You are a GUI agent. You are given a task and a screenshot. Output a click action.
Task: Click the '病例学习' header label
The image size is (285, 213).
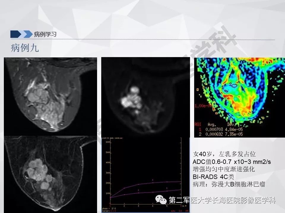(45, 34)
